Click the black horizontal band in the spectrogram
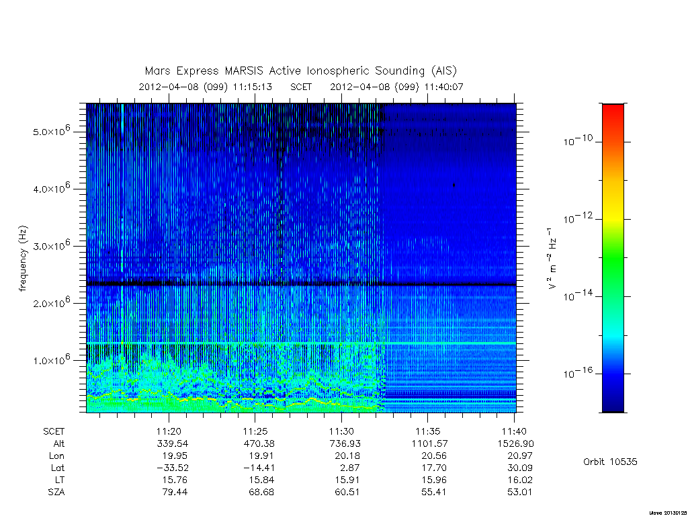The height and width of the screenshot is (516, 688). coord(301,284)
